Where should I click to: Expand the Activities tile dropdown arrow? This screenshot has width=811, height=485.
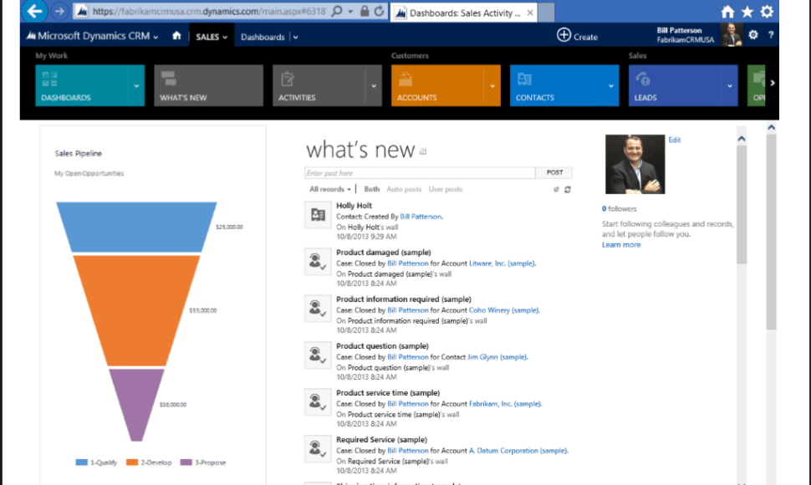click(x=374, y=86)
